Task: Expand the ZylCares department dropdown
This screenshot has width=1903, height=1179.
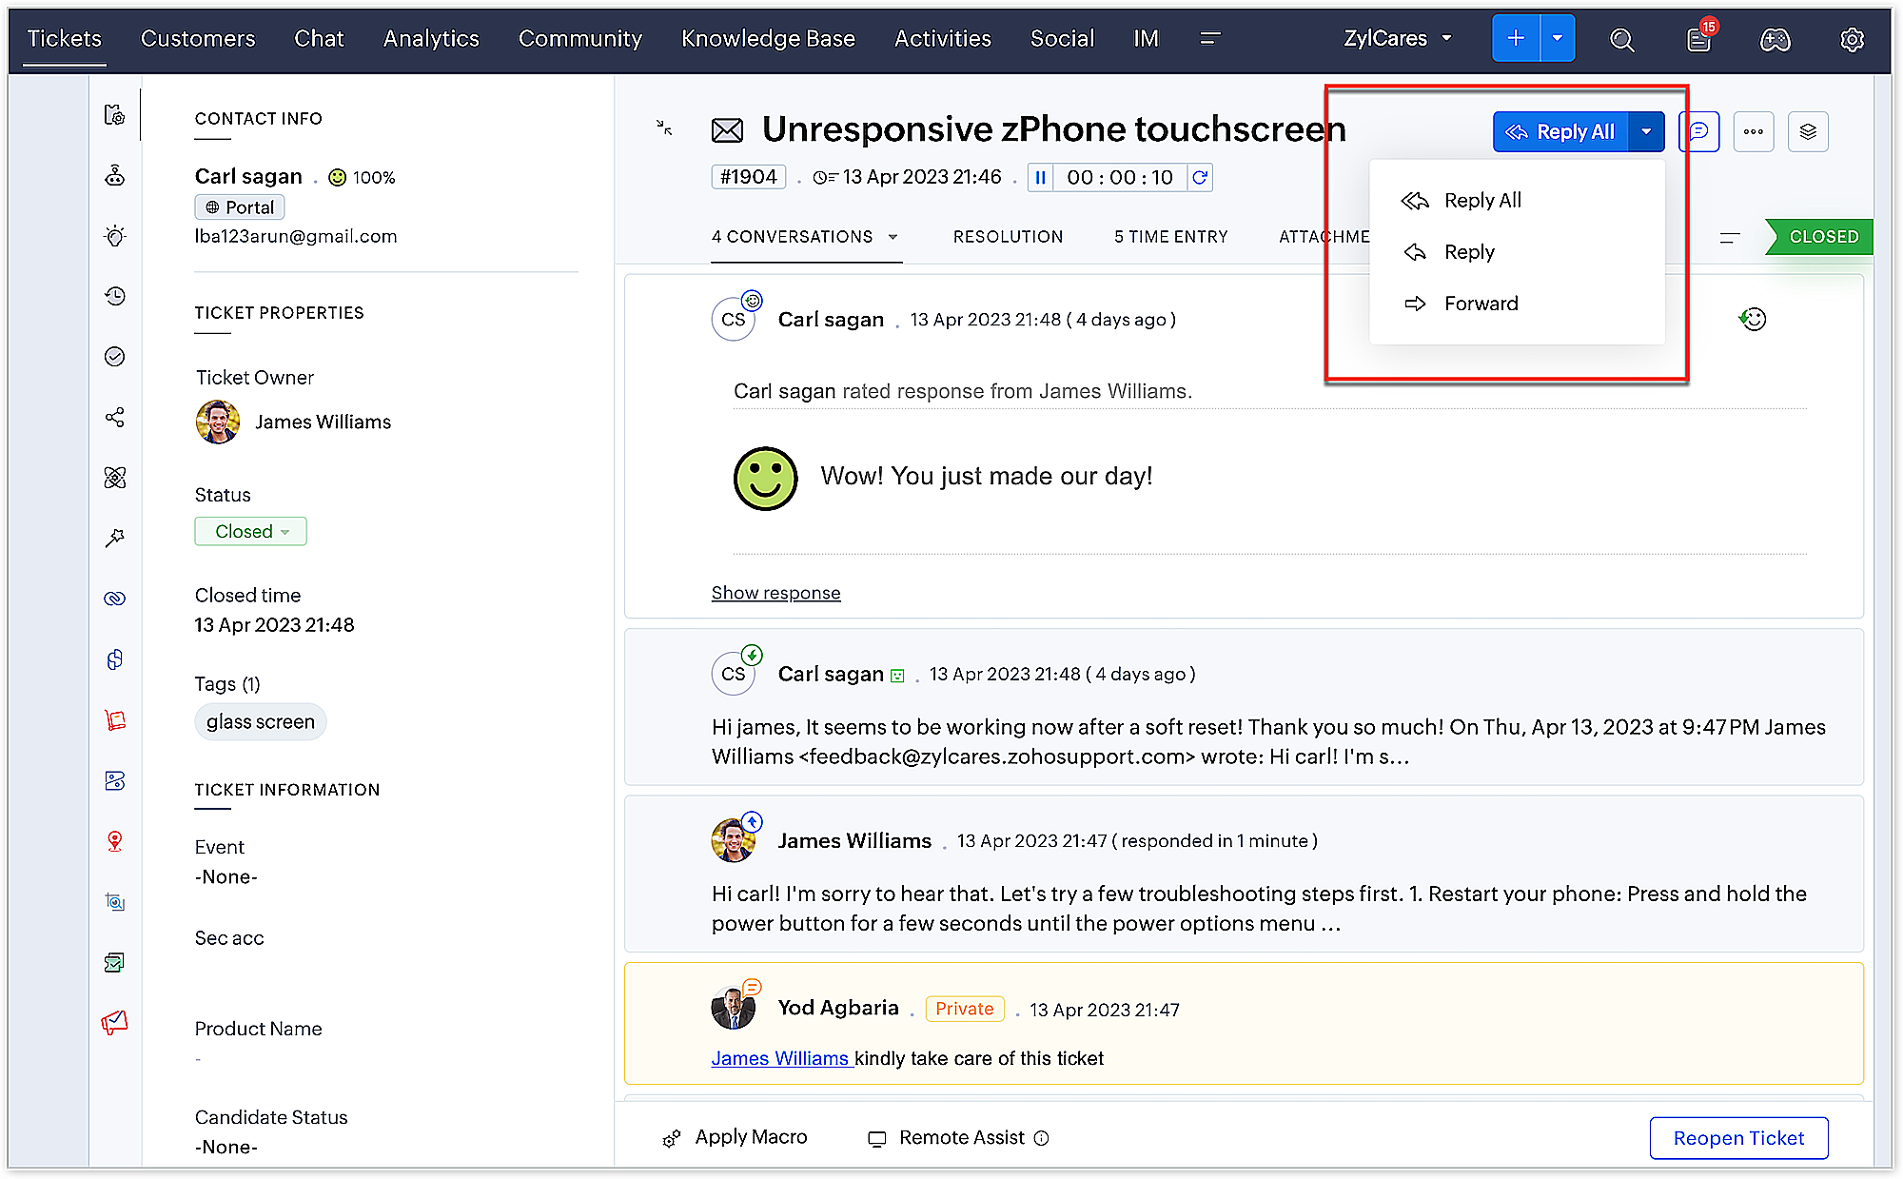Action: (1398, 38)
